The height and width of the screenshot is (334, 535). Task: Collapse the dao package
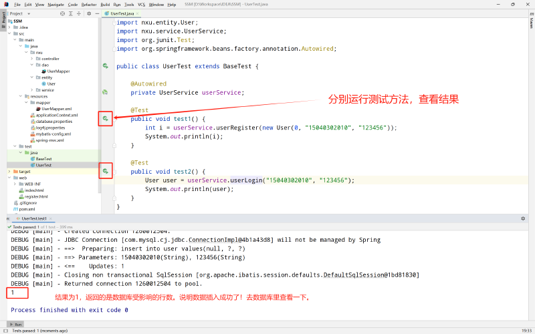(x=32, y=65)
